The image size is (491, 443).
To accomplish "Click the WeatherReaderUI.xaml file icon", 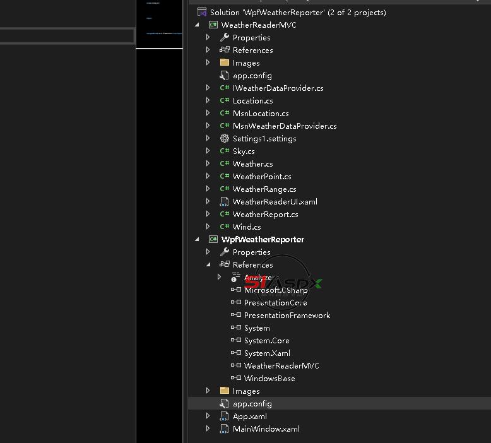I will [x=224, y=202].
